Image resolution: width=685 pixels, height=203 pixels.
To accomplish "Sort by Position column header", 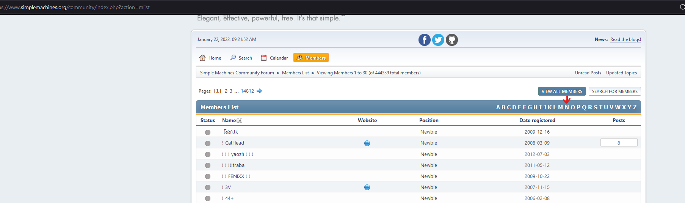I will coord(429,120).
